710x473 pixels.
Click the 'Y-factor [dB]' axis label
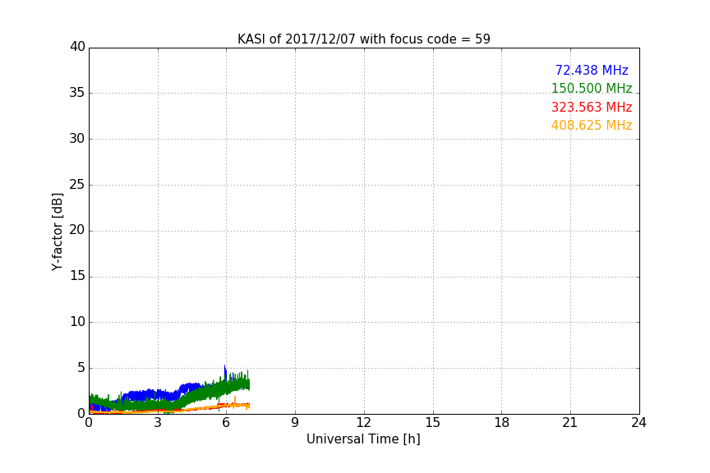click(x=57, y=232)
